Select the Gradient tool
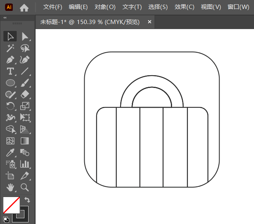The image size is (254, 224). coord(25,141)
